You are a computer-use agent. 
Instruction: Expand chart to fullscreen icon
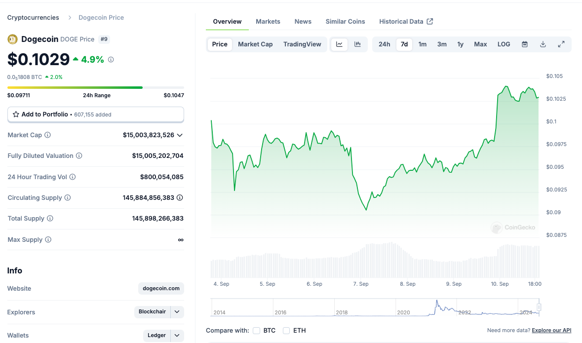click(x=561, y=44)
